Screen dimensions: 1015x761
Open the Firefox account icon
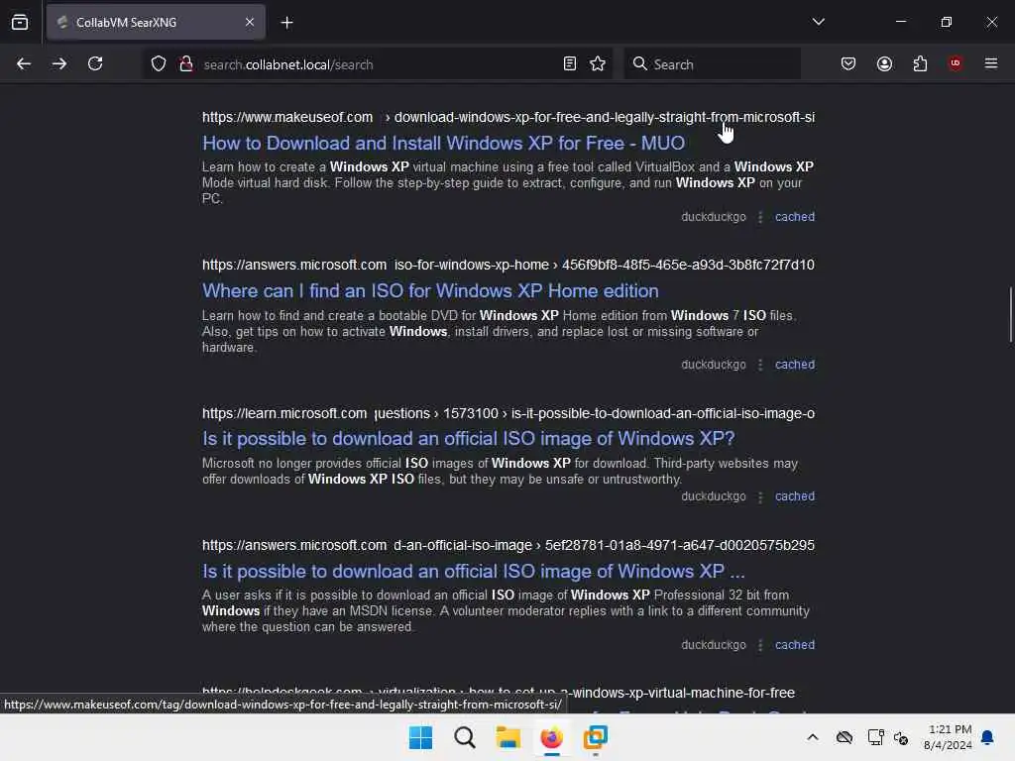point(884,64)
